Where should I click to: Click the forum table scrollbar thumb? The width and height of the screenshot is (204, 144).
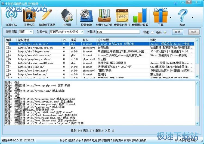coord(197,53)
